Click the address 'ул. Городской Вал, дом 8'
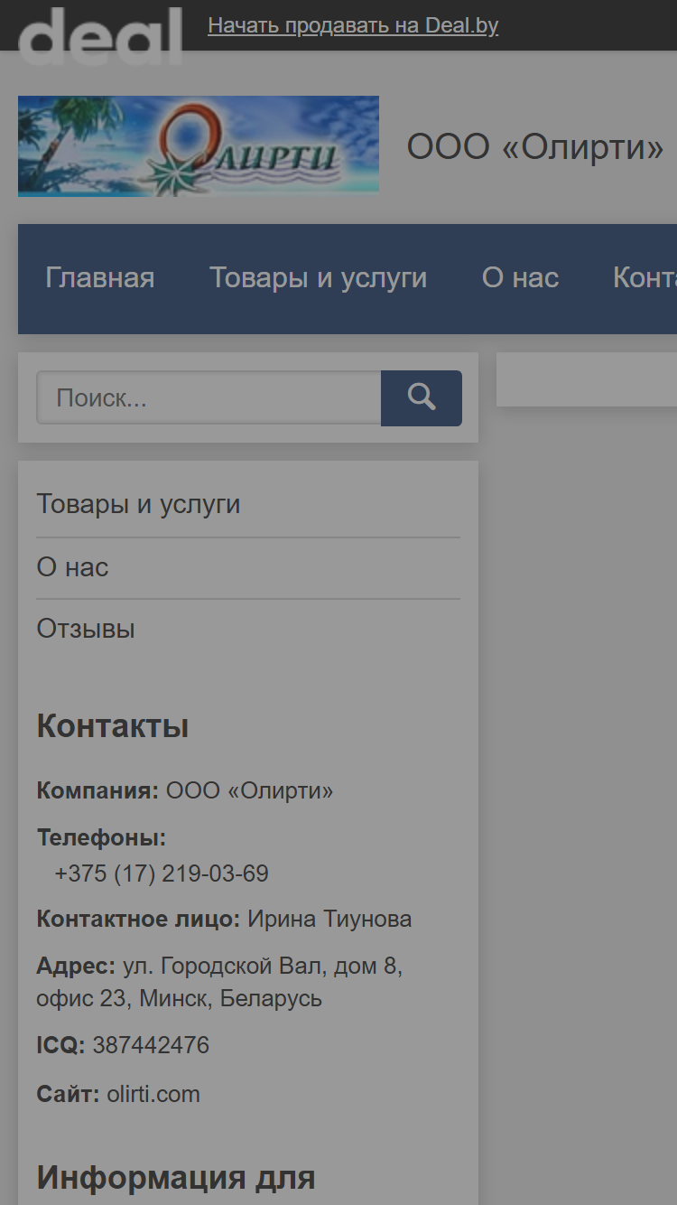The width and height of the screenshot is (677, 1205). (263, 967)
